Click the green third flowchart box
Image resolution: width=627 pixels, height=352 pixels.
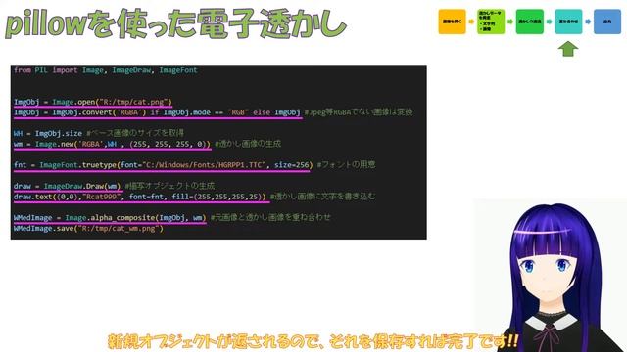click(529, 22)
